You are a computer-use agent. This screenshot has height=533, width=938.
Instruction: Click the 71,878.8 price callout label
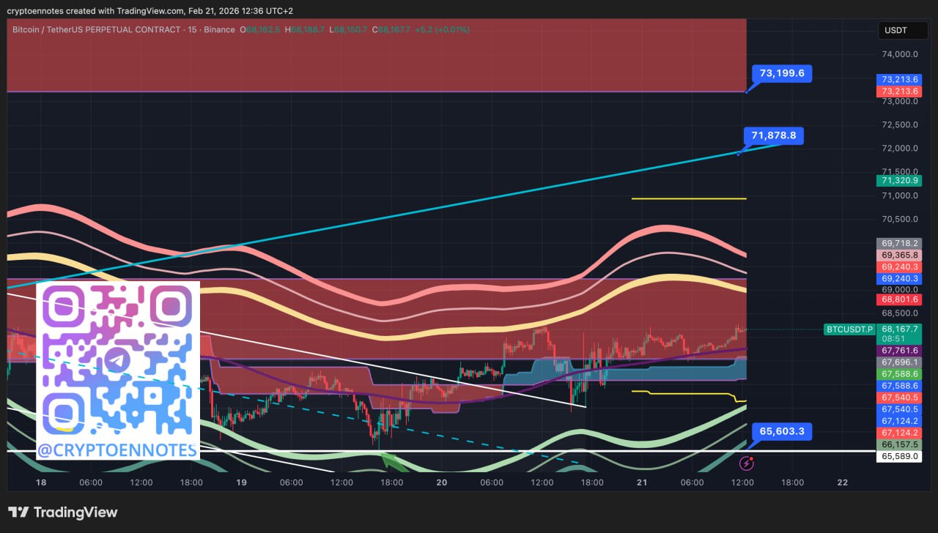(773, 135)
